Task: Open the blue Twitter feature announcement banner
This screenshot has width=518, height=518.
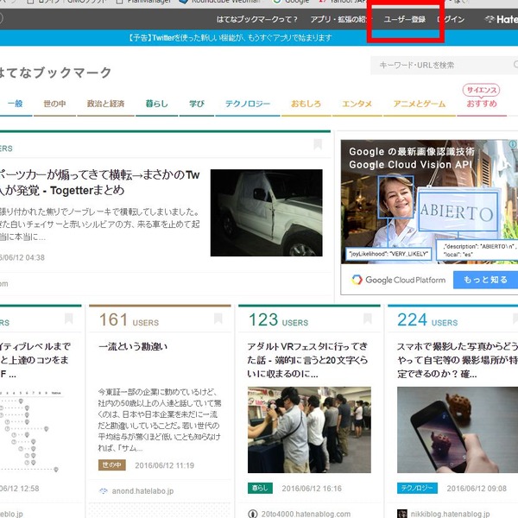Action: (x=230, y=38)
